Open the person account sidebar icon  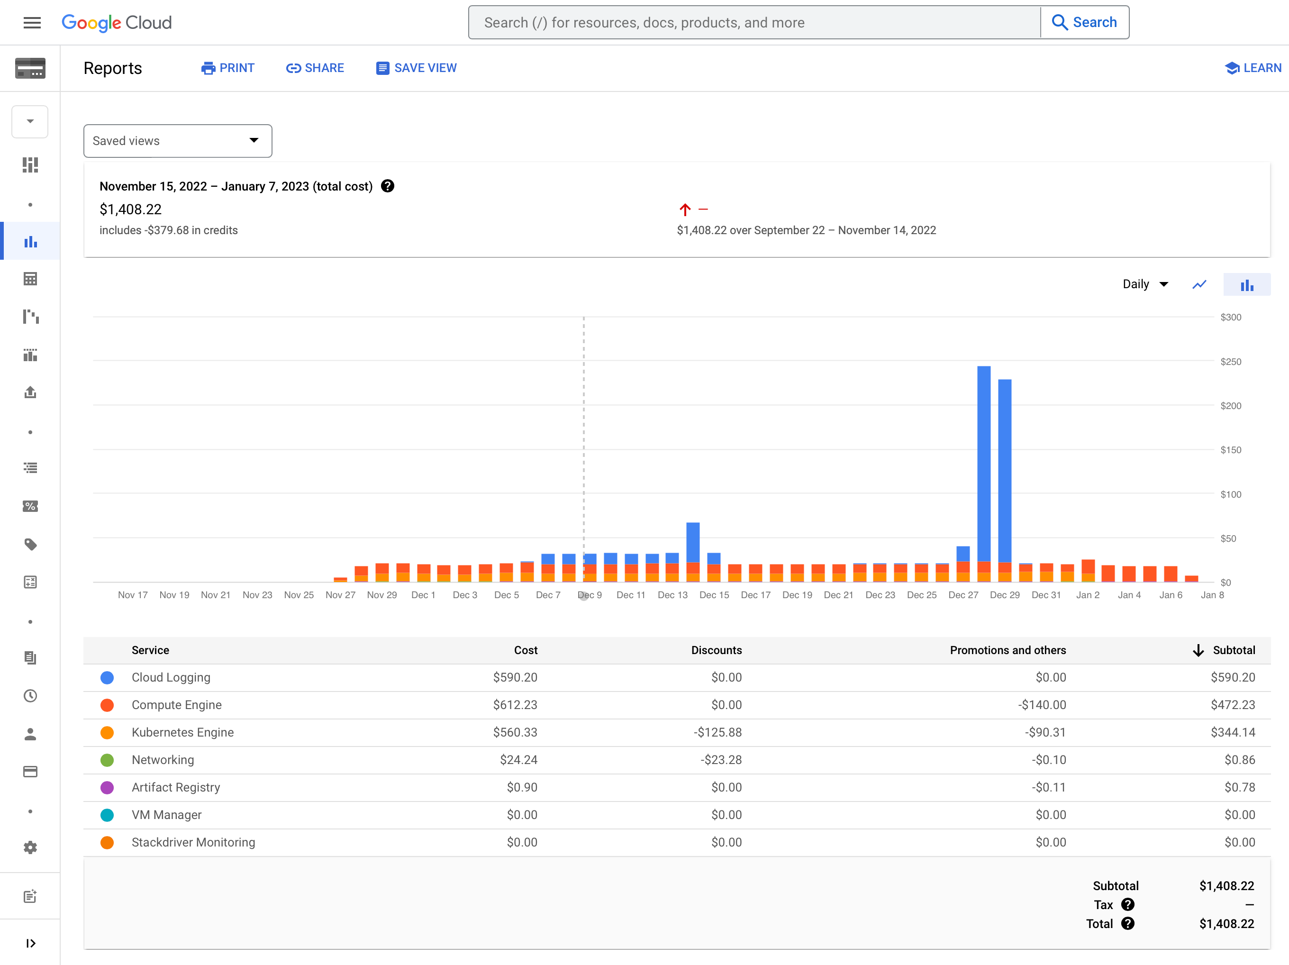(x=30, y=734)
